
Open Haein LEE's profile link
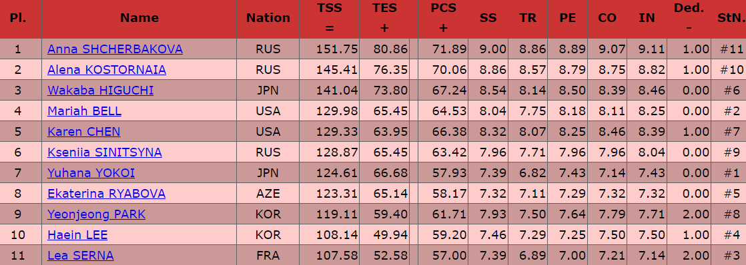(x=77, y=235)
